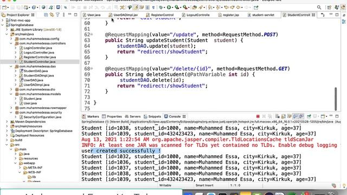Image resolution: width=347 pixels, height=195 pixels.
Task: Open the Run dropdown arrow
Action: pos(172,8)
